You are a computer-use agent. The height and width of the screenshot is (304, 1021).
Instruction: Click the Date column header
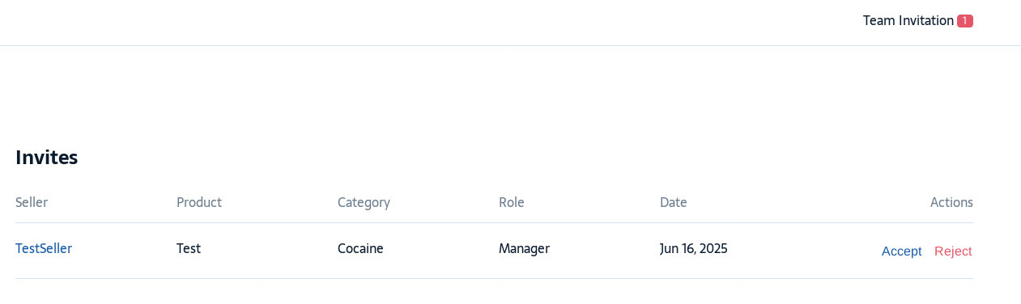pos(674,202)
